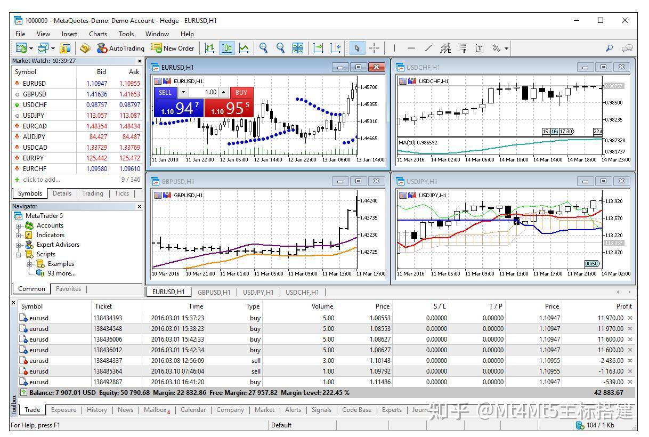The width and height of the screenshot is (649, 437).
Task: Close the position with ticket 138484337
Action: pos(630,361)
